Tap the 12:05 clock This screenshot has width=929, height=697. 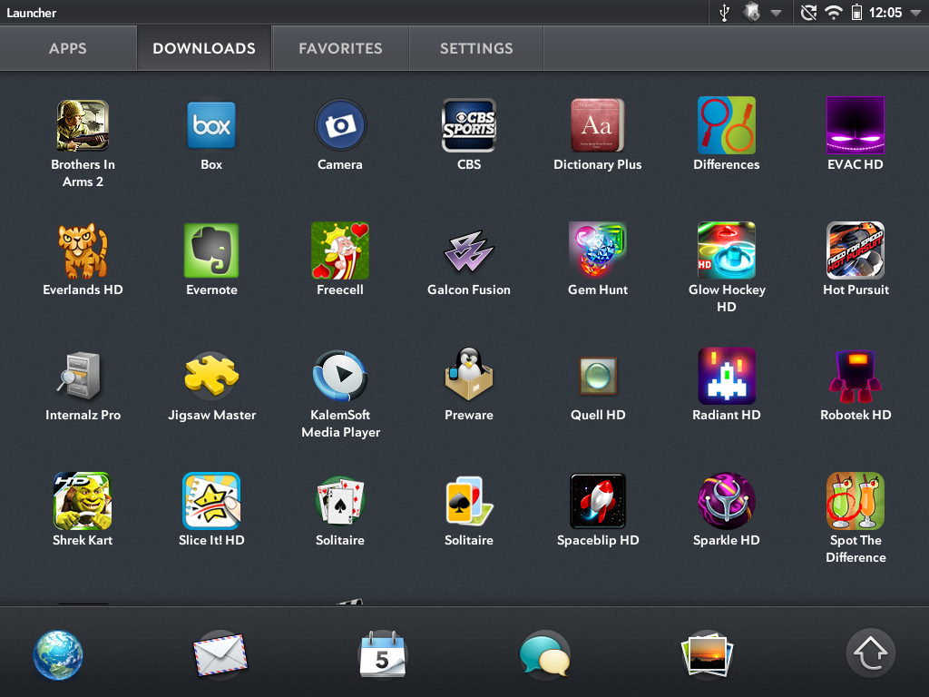tap(885, 13)
